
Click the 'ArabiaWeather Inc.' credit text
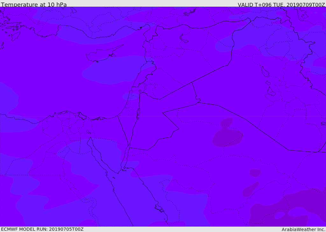(304, 229)
